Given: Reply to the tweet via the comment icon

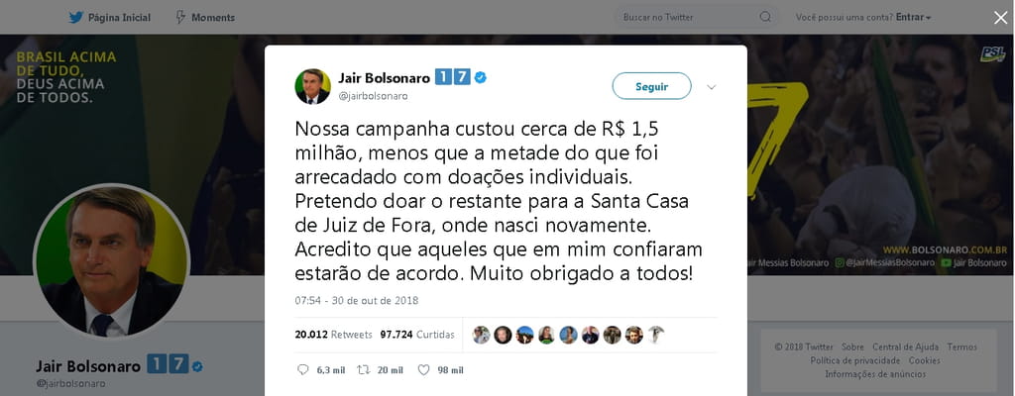Looking at the screenshot, I should 302,370.
